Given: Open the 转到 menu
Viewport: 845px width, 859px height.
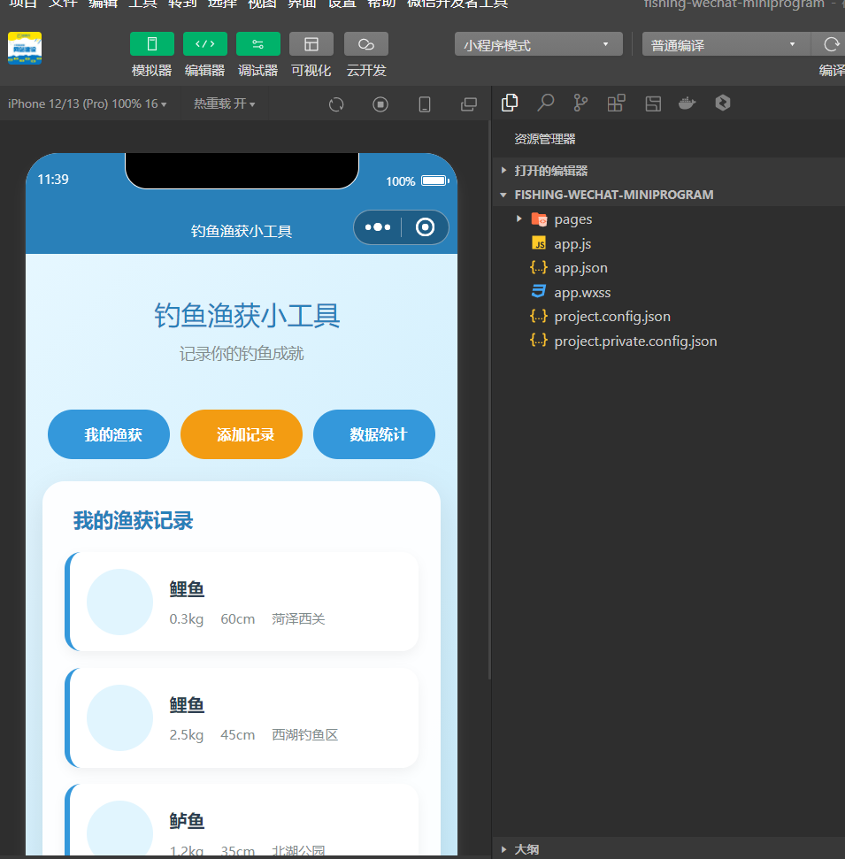Looking at the screenshot, I should coord(182,4).
